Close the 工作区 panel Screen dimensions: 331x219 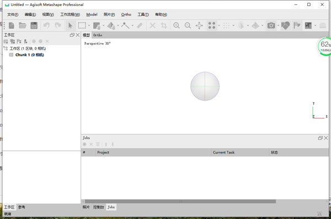78,35
